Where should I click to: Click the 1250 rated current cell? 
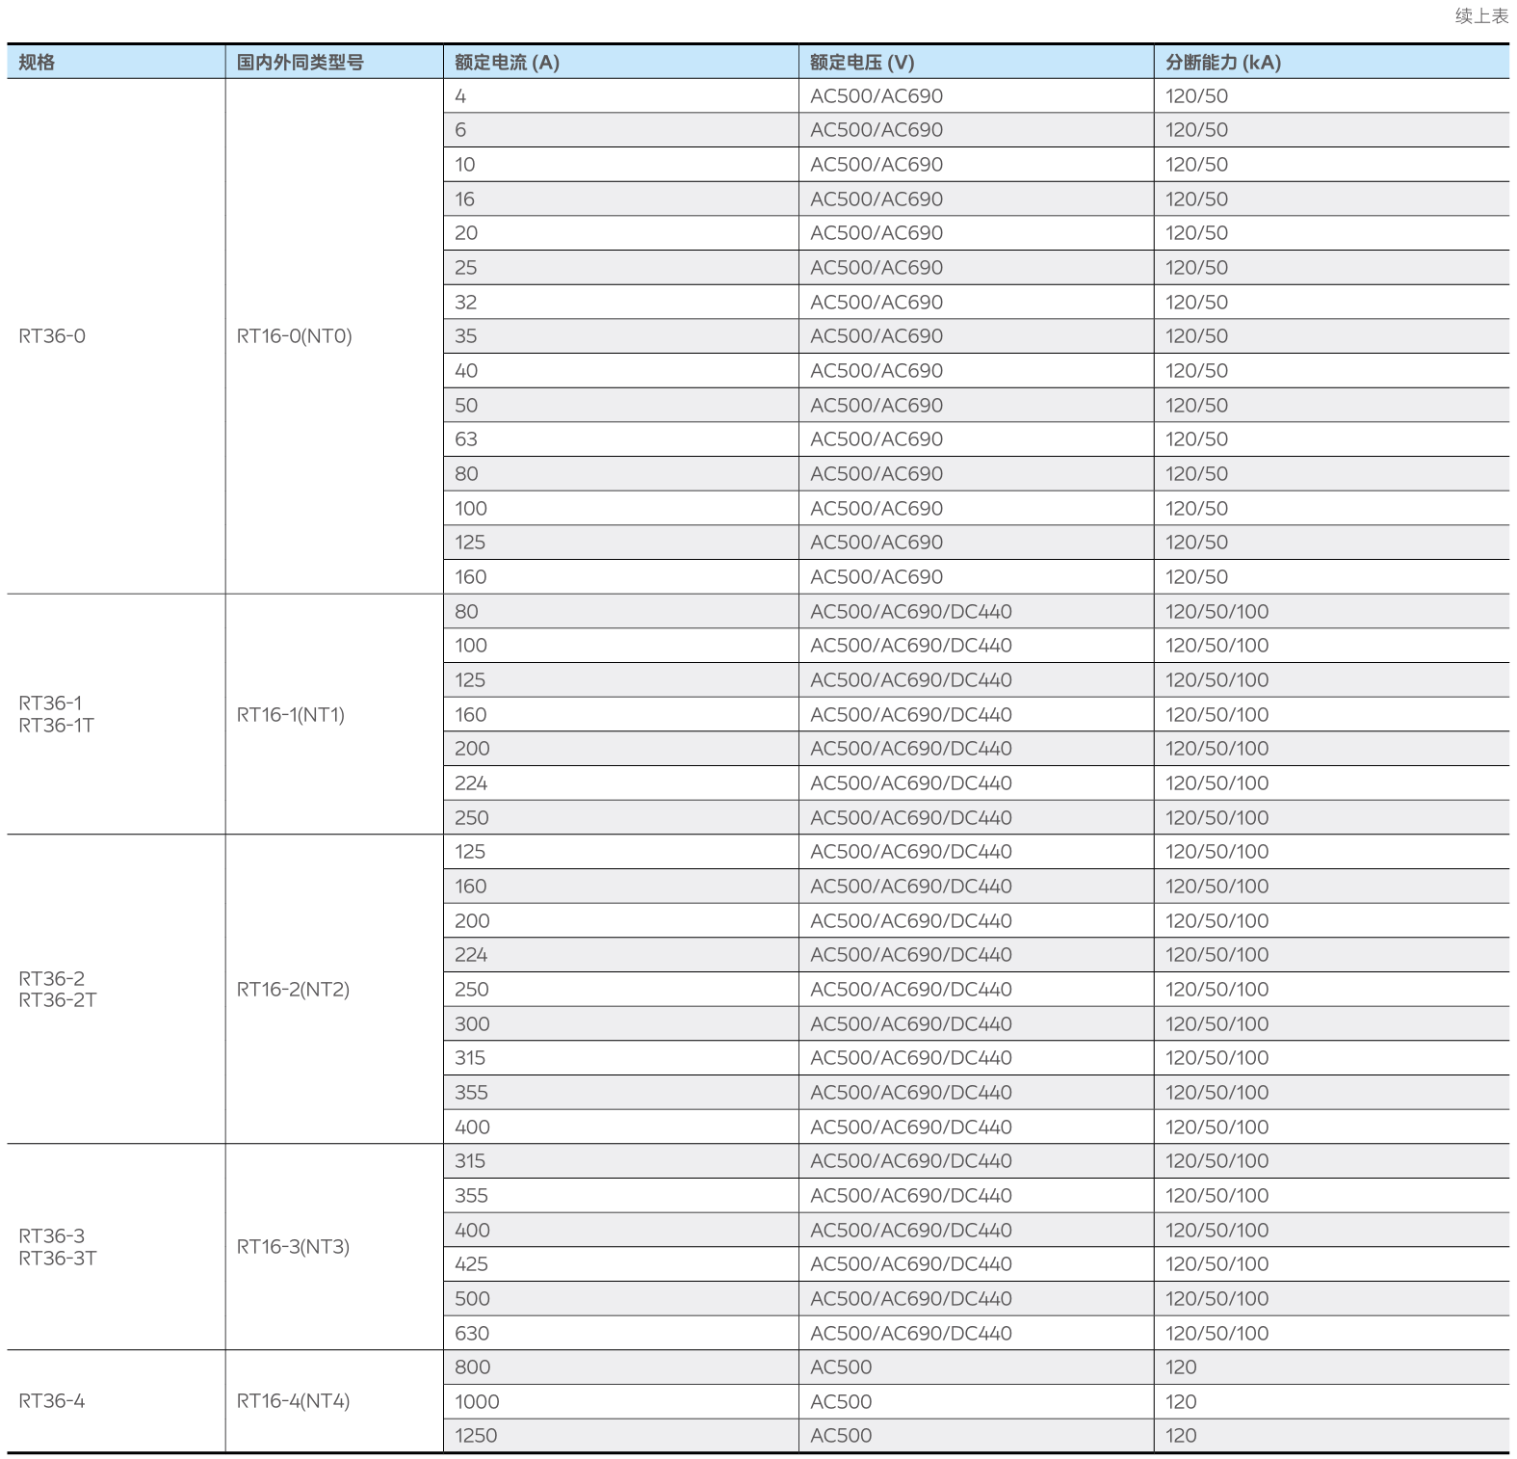click(x=476, y=1436)
